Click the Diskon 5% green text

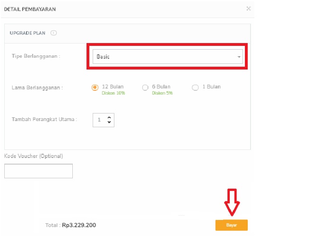[162, 93]
